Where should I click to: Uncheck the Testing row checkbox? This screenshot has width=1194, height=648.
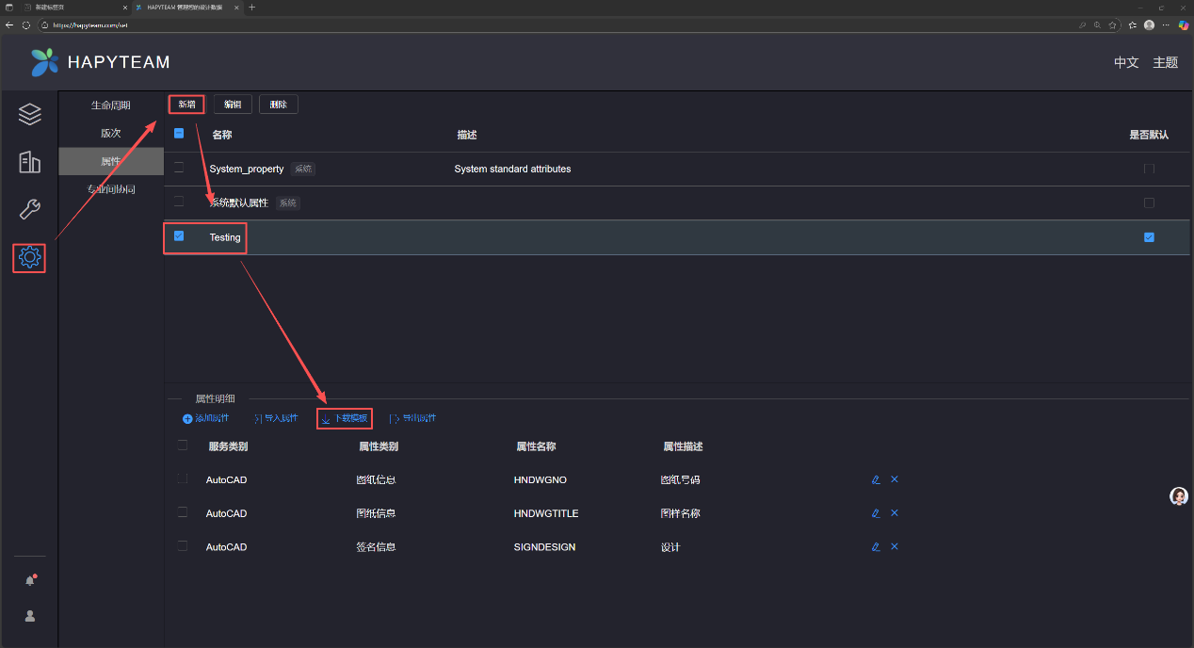click(x=179, y=236)
